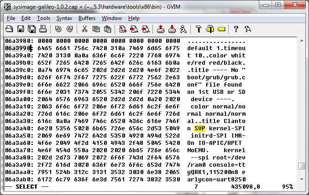This screenshot has width=309, height=195.
Task: Open the Syntax menu
Action: point(64,18)
